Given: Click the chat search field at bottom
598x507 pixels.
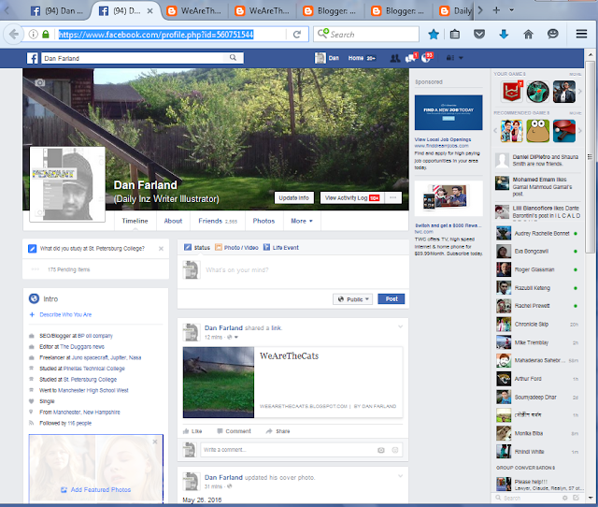Looking at the screenshot, I should coord(528,498).
